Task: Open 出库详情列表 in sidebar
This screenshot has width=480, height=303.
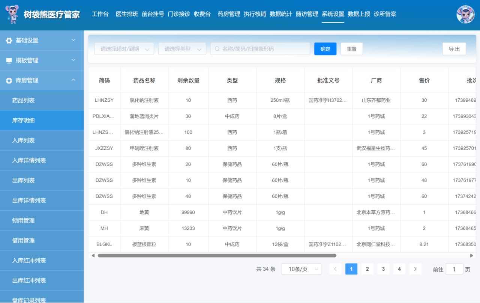Action: pos(42,200)
